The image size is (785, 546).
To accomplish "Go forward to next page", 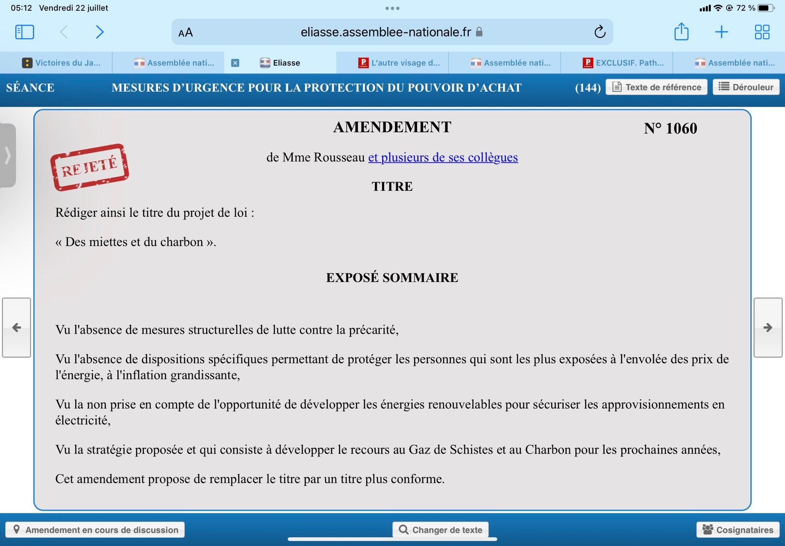I will (x=99, y=32).
